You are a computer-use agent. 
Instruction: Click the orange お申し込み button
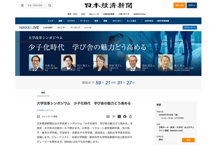point(179,5)
